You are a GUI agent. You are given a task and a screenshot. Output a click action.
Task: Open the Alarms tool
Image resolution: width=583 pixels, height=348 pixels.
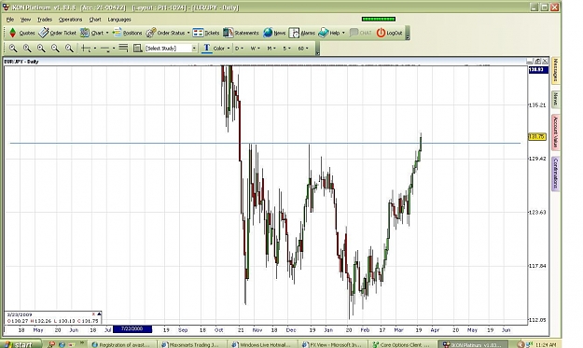302,33
